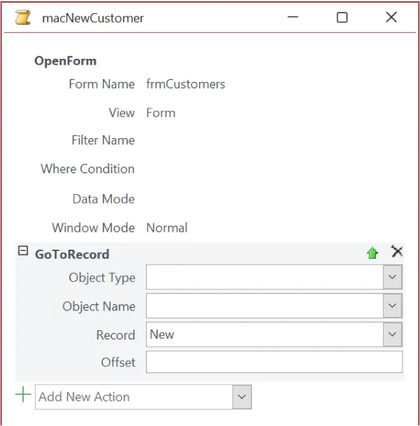420x426 pixels.
Task: Click the Record field showing New
Action: 264,334
